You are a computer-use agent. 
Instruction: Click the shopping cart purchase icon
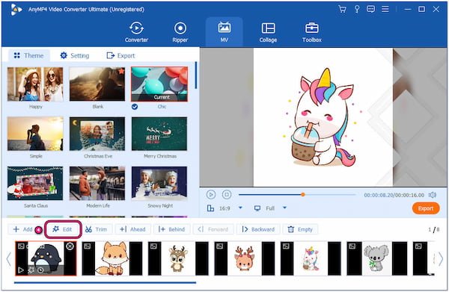(x=342, y=9)
